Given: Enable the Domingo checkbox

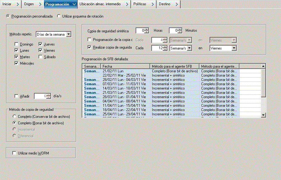Looking at the screenshot, I should [x=16, y=45].
